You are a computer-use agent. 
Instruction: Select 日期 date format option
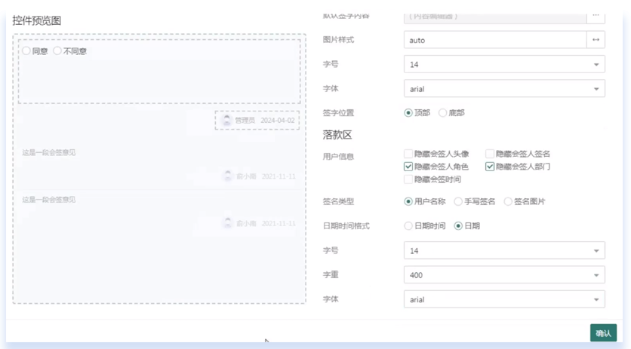click(x=458, y=226)
